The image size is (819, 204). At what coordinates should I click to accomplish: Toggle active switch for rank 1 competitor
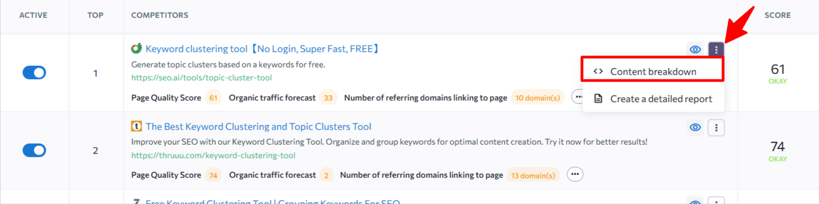34,73
